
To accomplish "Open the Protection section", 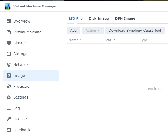I will [31, 86].
